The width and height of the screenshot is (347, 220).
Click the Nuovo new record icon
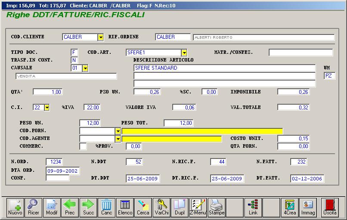tap(15, 207)
